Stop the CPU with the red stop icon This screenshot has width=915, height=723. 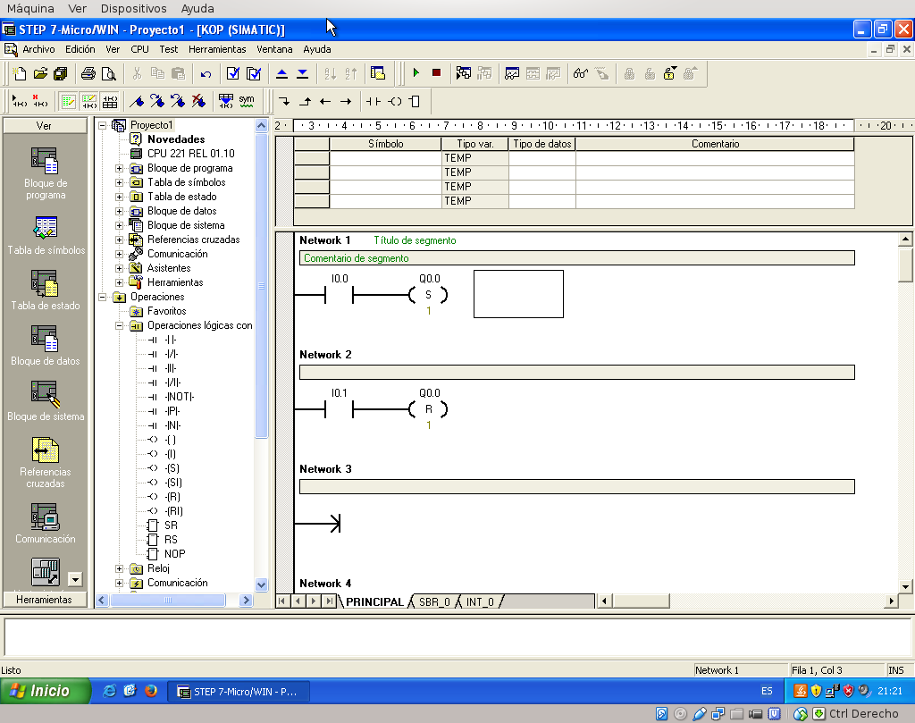point(437,72)
